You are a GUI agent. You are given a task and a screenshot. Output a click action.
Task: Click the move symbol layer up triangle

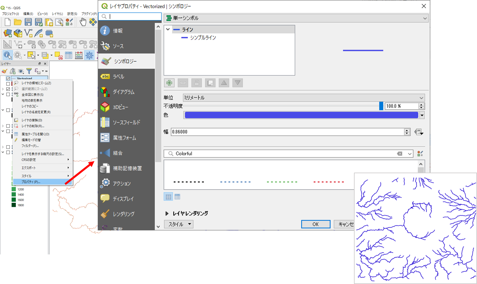click(224, 83)
